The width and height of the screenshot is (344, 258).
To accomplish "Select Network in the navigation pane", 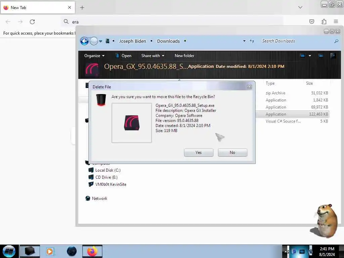I will tap(99, 198).
